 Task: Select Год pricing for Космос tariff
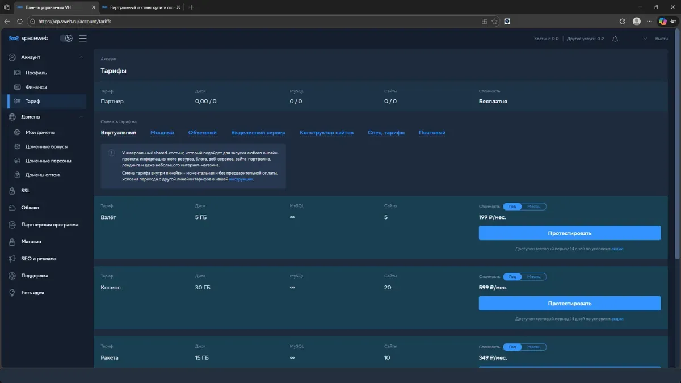512,277
